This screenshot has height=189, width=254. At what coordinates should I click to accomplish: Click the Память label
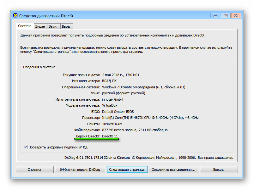94,124
